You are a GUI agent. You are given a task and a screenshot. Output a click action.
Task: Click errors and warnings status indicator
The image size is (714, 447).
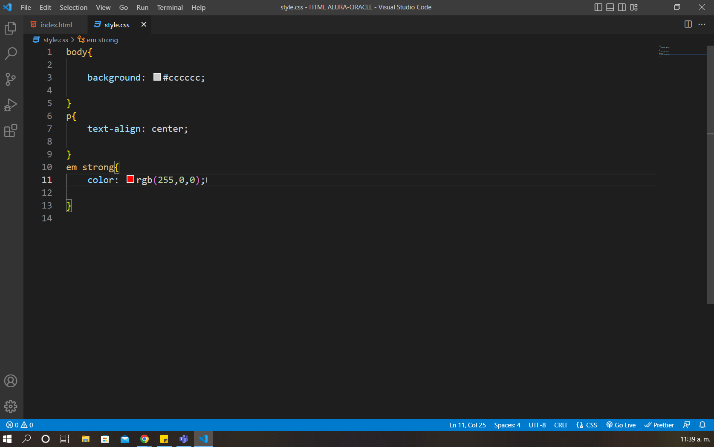[x=20, y=425]
